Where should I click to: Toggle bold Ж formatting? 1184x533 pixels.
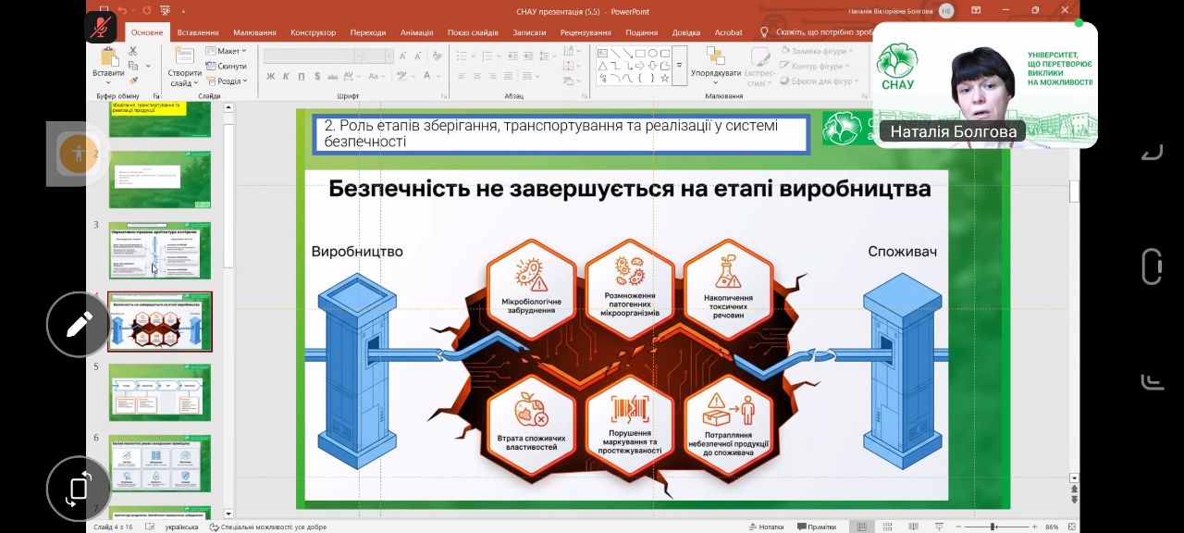pos(271,77)
